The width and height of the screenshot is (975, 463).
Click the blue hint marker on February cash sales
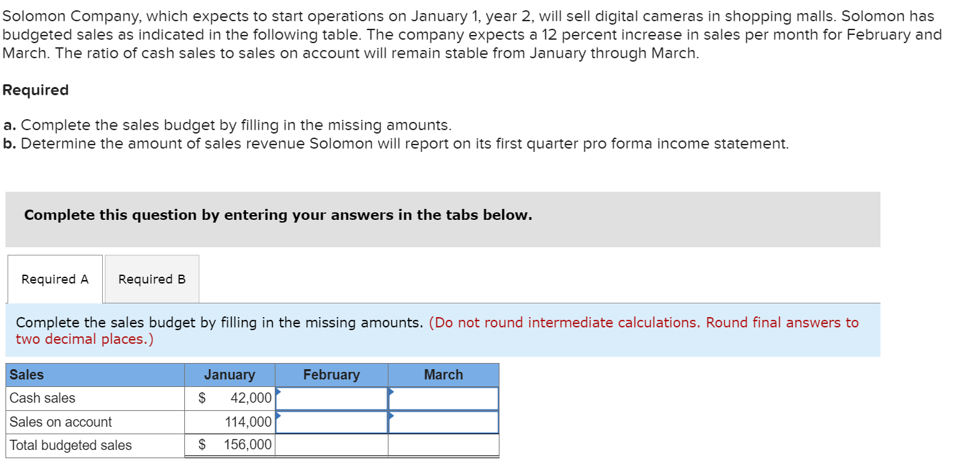click(277, 392)
